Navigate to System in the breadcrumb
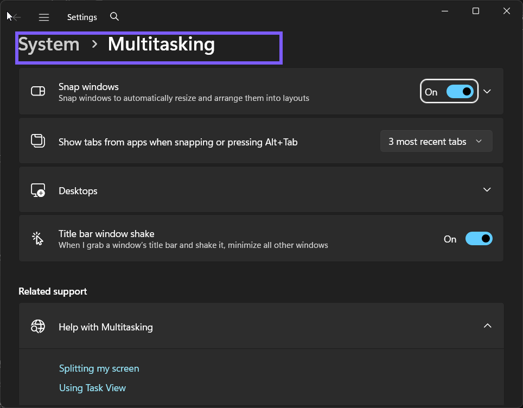 point(49,44)
